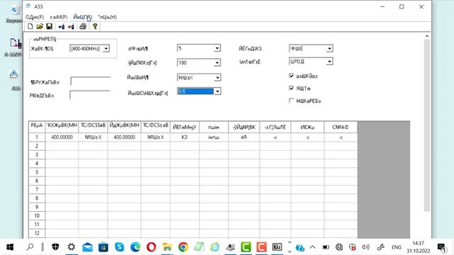Click the ENG language indicator
This screenshot has width=454, height=255.
pyautogui.click(x=397, y=247)
